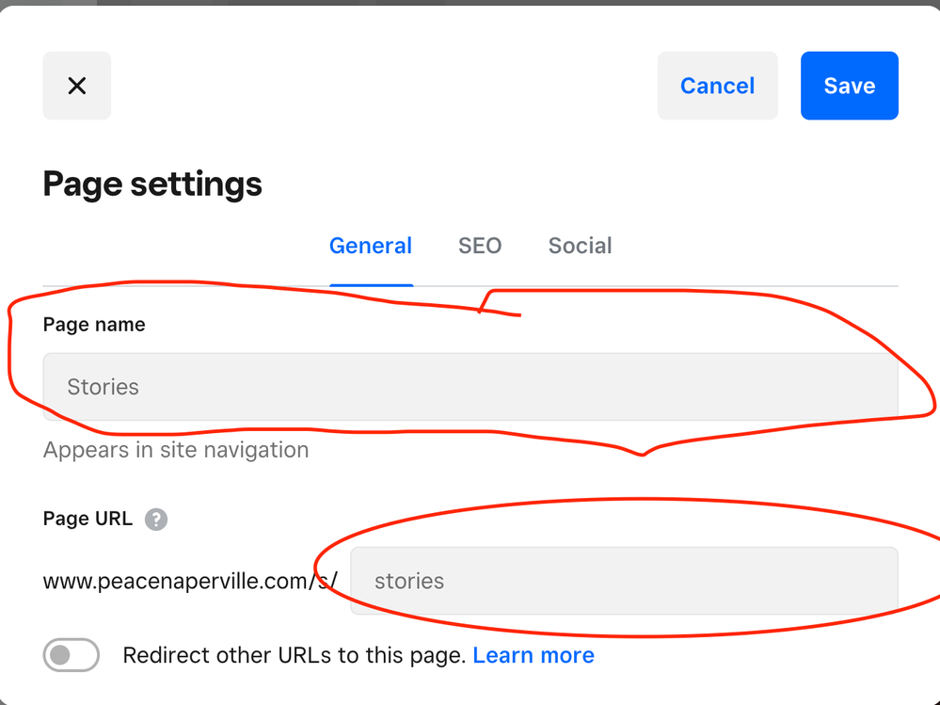The image size is (940, 705).
Task: Select the General tab
Action: (x=371, y=246)
